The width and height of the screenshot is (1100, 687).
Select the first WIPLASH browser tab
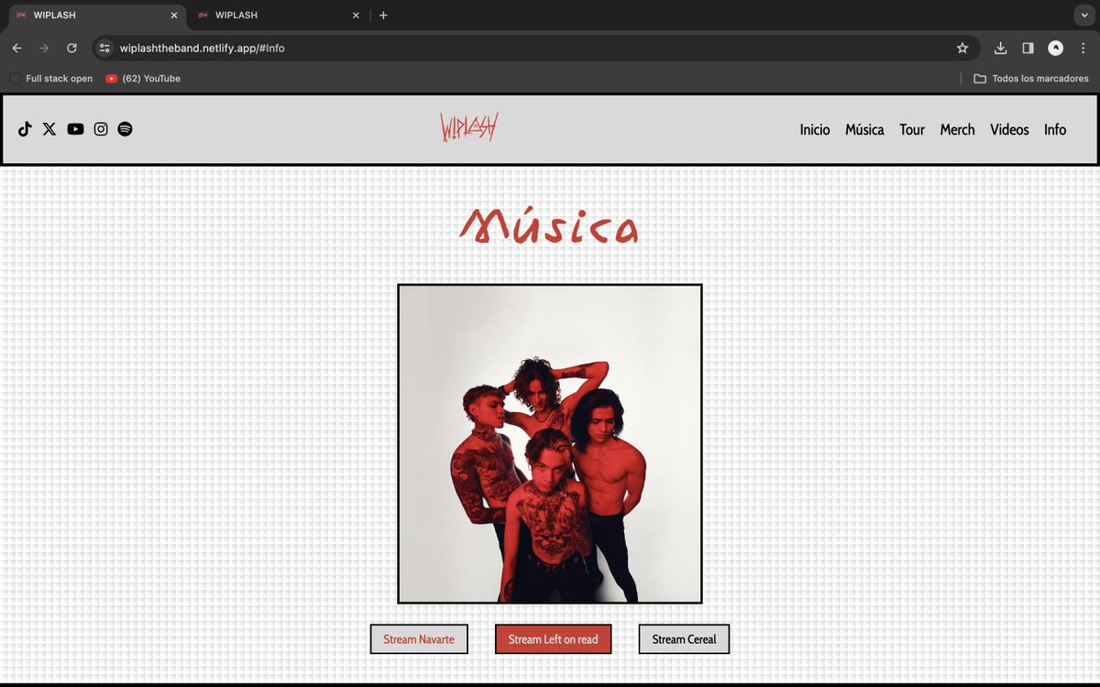point(96,15)
